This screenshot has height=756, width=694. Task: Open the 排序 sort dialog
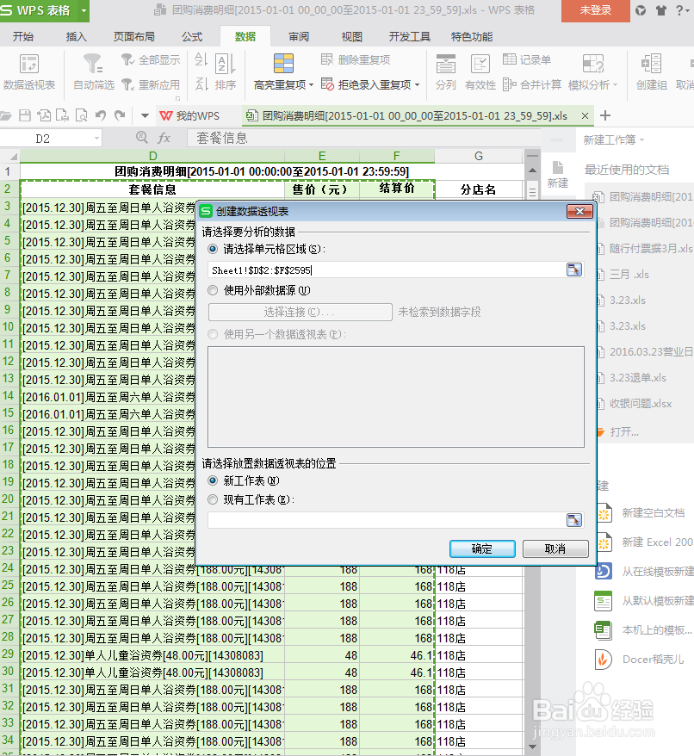tap(226, 71)
